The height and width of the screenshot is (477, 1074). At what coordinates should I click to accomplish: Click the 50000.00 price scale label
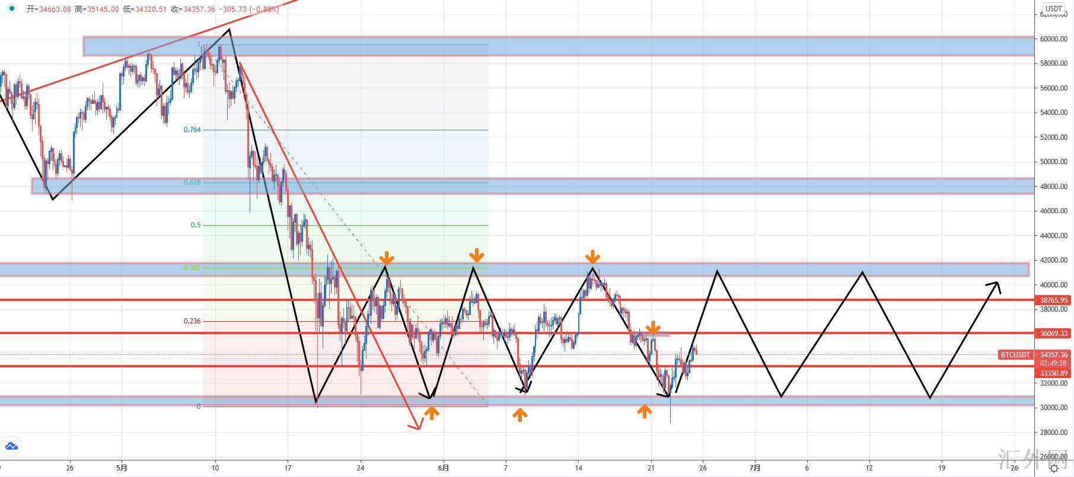1053,162
